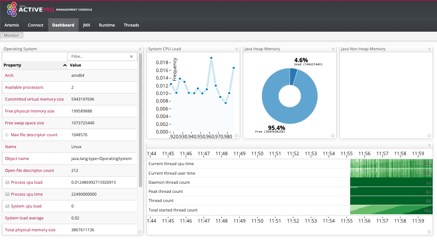Close the System CPU Load widget

coord(237,49)
